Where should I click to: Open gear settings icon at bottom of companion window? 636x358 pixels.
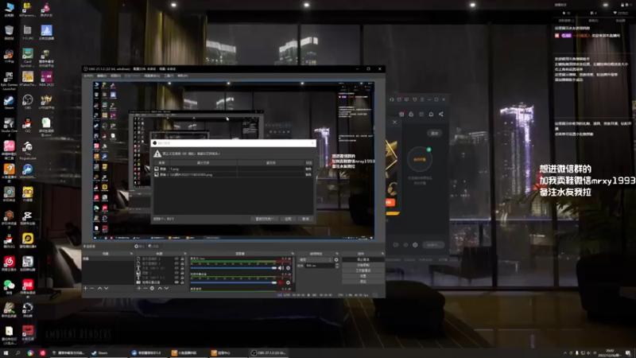pyautogui.click(x=415, y=245)
